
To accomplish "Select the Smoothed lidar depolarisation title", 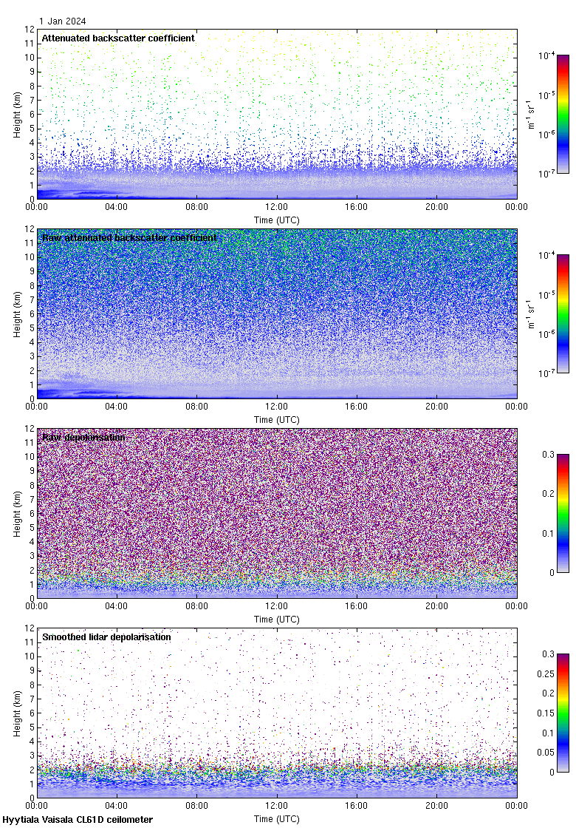I will click(x=106, y=637).
